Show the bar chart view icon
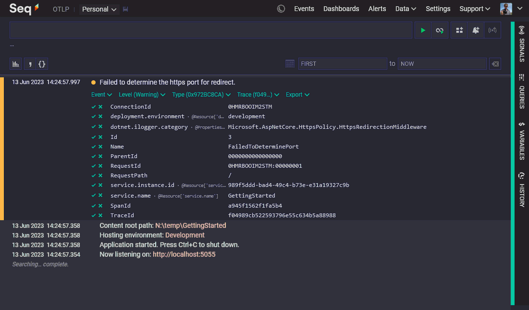 [16, 64]
